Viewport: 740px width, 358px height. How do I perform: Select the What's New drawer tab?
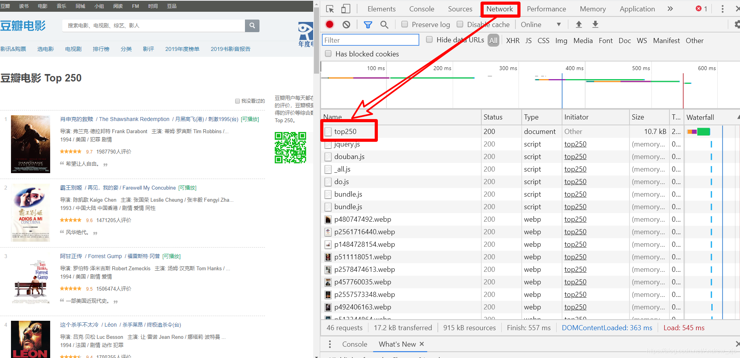pyautogui.click(x=397, y=344)
